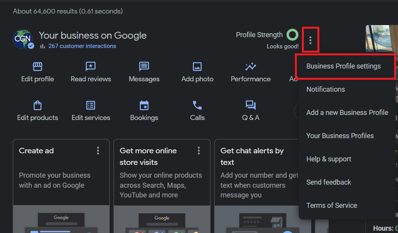Open the Create ad card title
This screenshot has width=398, height=233.
pyautogui.click(x=36, y=151)
